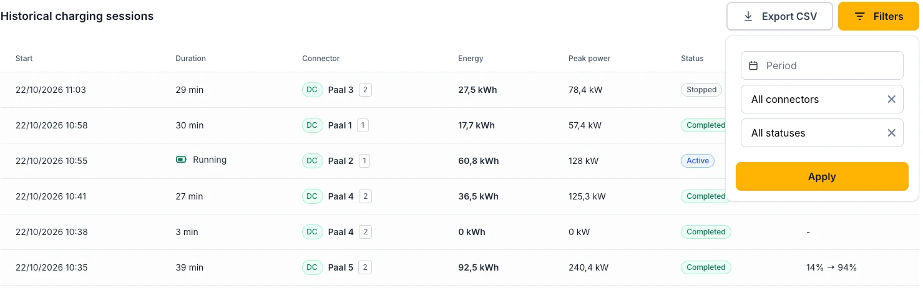The width and height of the screenshot is (923, 288).
Task: Click the Energy column header
Action: [x=471, y=59]
